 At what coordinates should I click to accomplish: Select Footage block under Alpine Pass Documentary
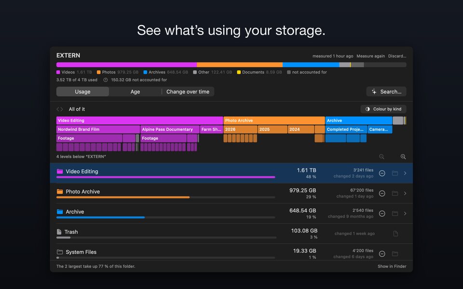(x=163, y=138)
